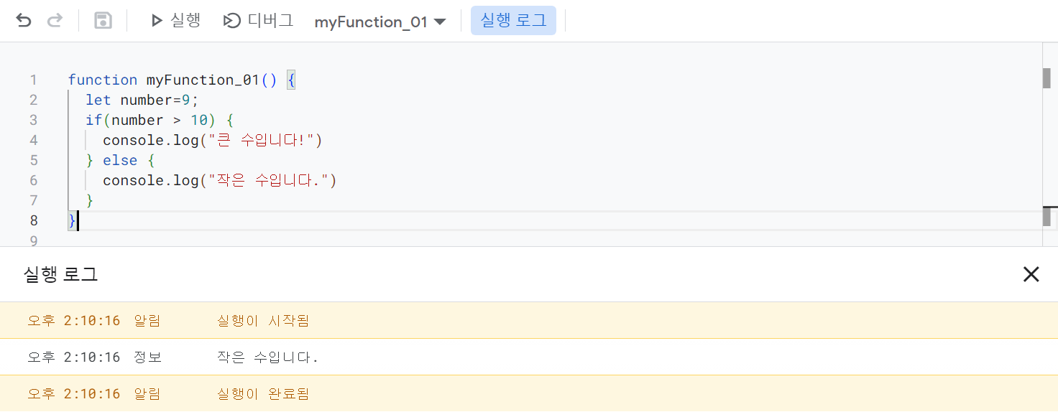This screenshot has width=1058, height=412.
Task: Click the 'function myFunction_01()' declaration line
Action: tap(182, 80)
